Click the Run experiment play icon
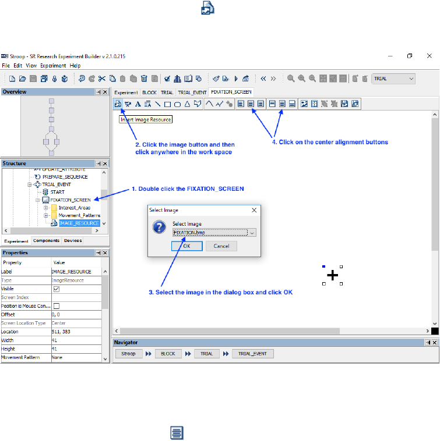 pyautogui.click(x=236, y=79)
